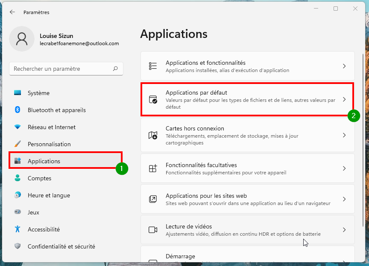Click the Rechercher un paramètre field
Screen dimensions: 369x266
66,69
